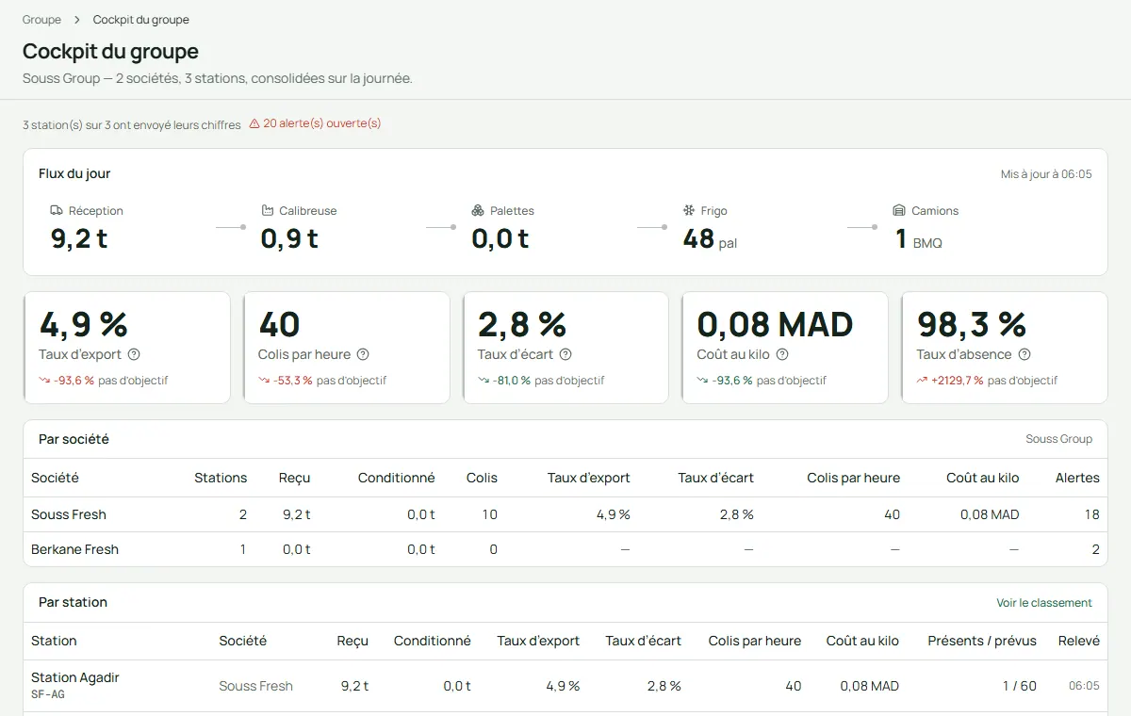Image resolution: width=1131 pixels, height=716 pixels.
Task: Click the Réception truck icon in Flux du jour
Action: [x=57, y=211]
